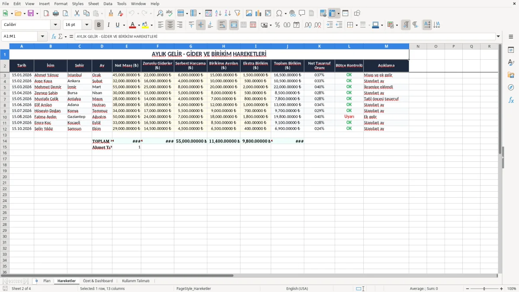Open Find & Replace
The height and width of the screenshot is (292, 519).
160,13
